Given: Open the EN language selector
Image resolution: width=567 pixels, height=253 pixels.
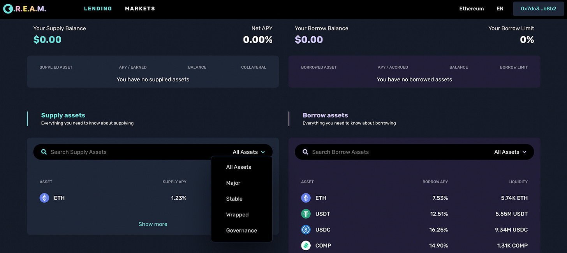Looking at the screenshot, I should pos(500,9).
